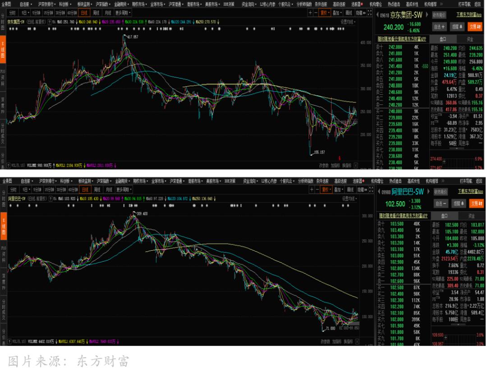Close the volume sub-panel in 京东集团 chart

click(356, 165)
